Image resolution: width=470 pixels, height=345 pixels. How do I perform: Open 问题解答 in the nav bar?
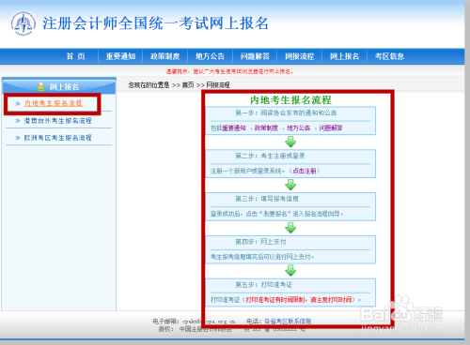[x=255, y=56]
